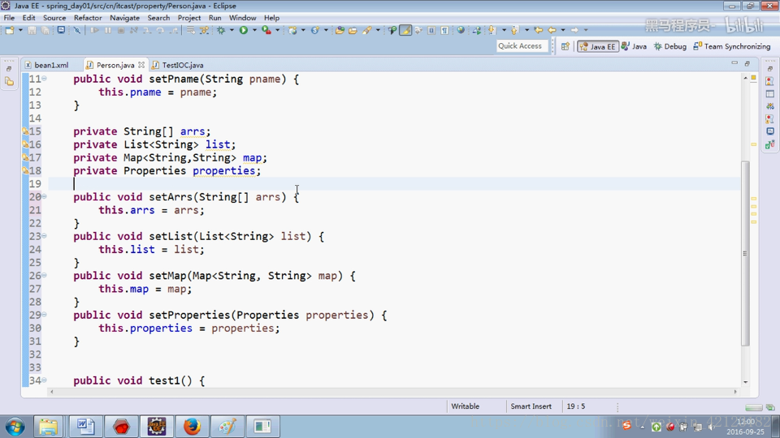Click the Open Web Browser globe icon
Image resolution: width=780 pixels, height=438 pixels.
pyautogui.click(x=461, y=31)
